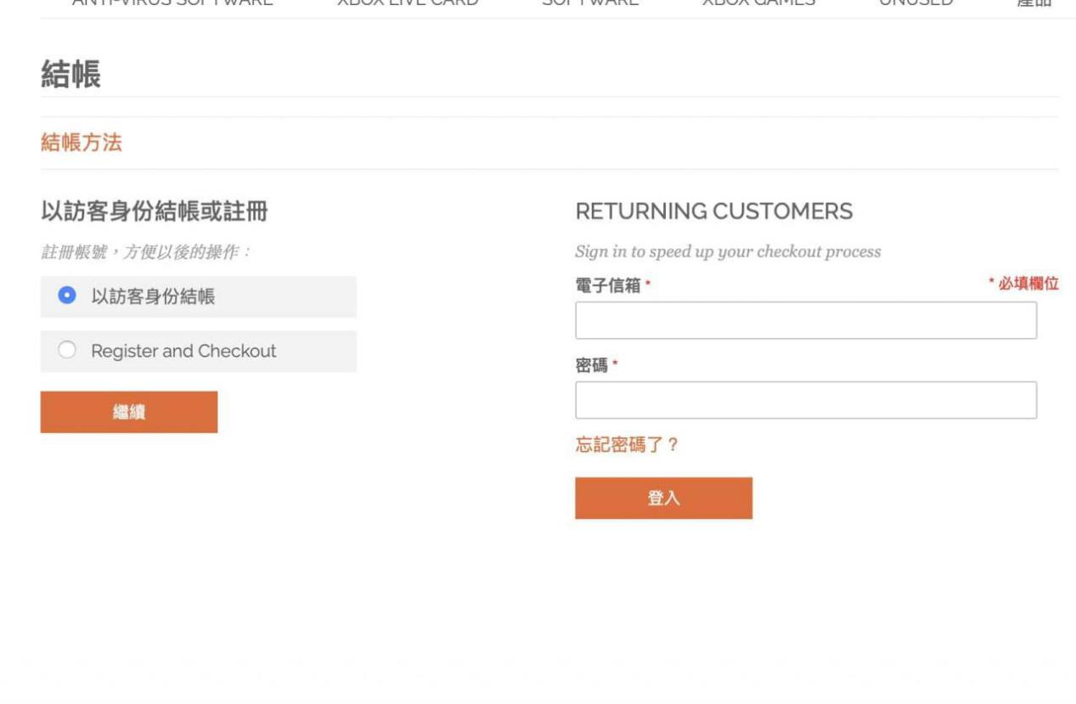Screen dimensions: 1076x704
Task: Open the 產品 navigation menu
Action: pos(1034,3)
